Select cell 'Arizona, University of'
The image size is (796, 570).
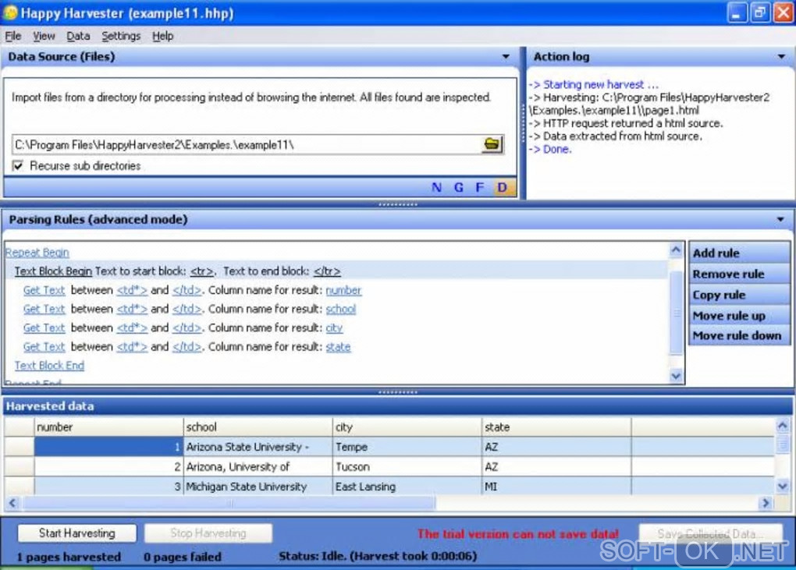click(258, 466)
